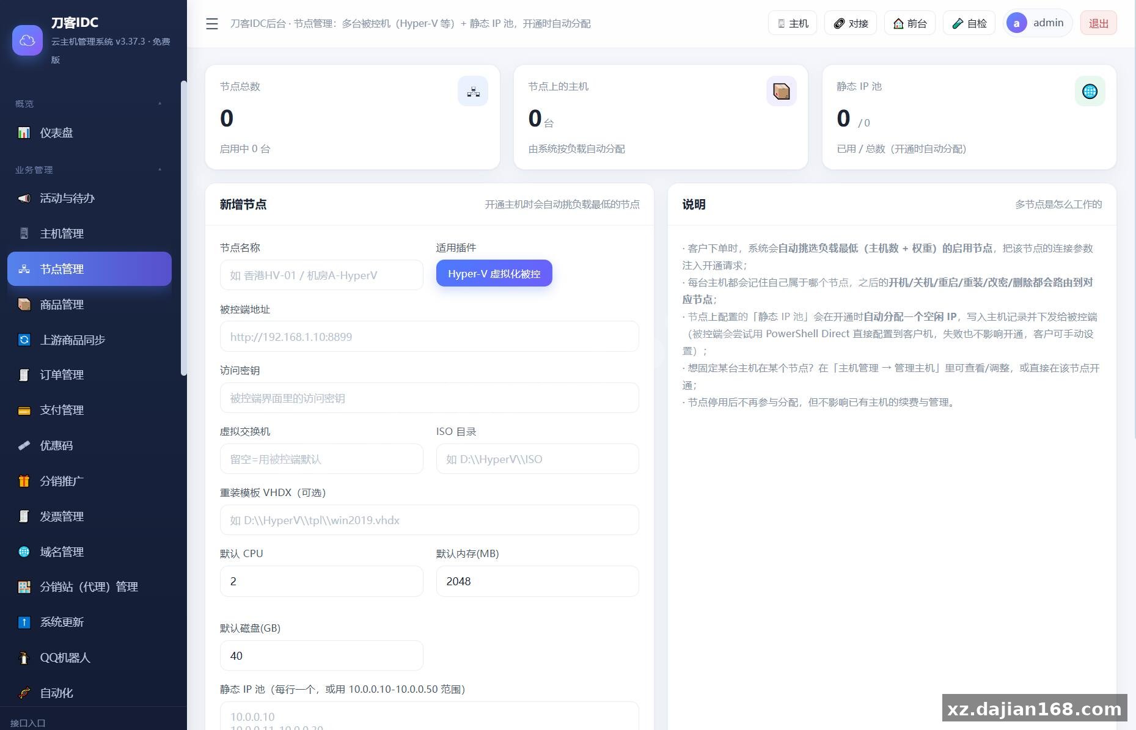Click the 支付管理 card icon
This screenshot has width=1136, height=730.
pyautogui.click(x=24, y=410)
